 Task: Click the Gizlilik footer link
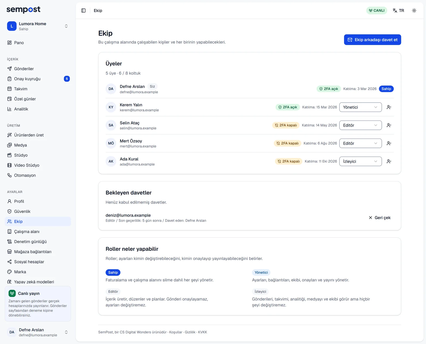190,332
